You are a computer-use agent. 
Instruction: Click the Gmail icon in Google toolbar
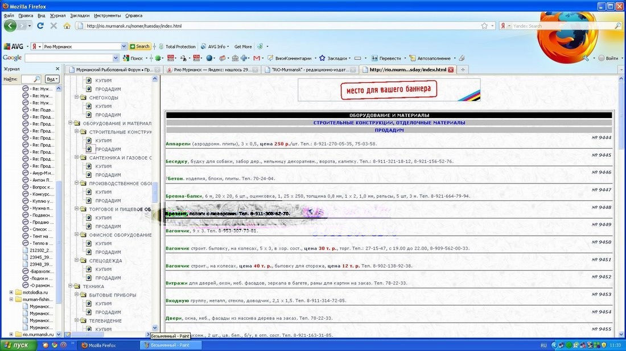(x=257, y=58)
